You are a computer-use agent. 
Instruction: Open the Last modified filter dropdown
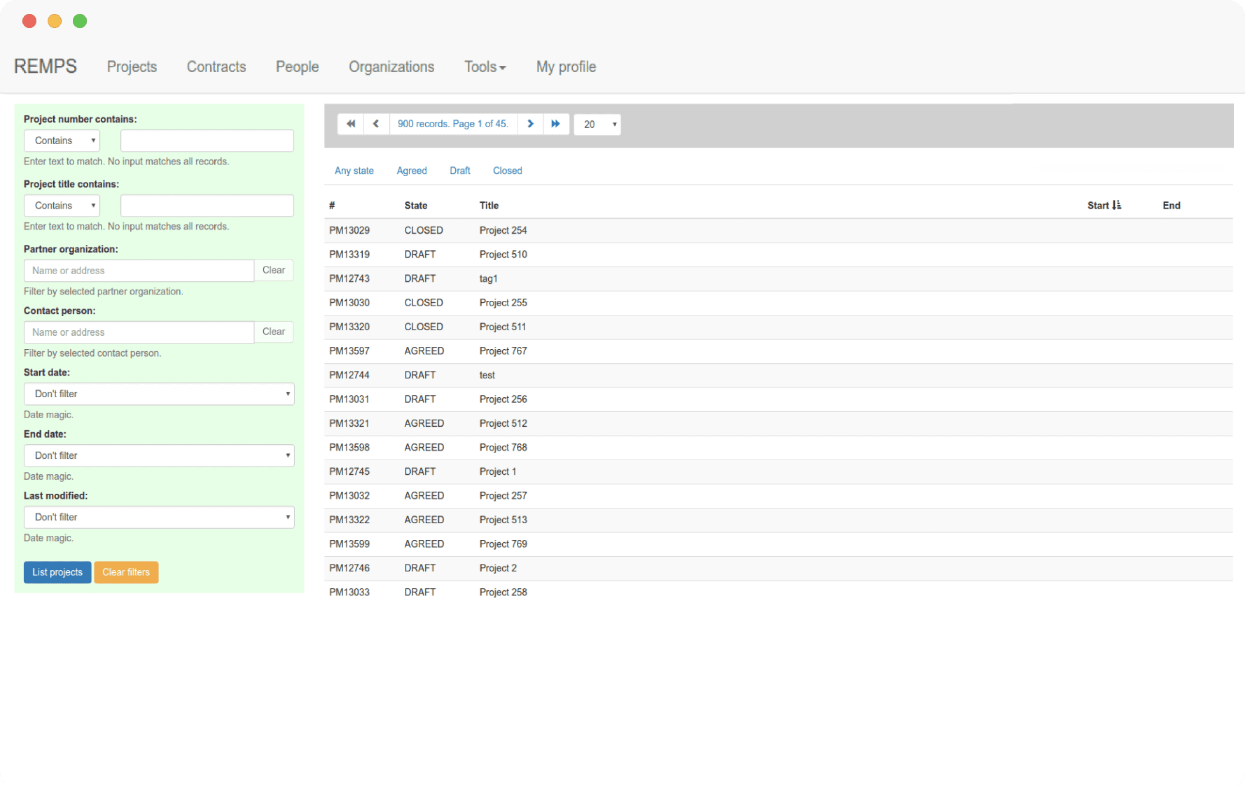(x=159, y=517)
